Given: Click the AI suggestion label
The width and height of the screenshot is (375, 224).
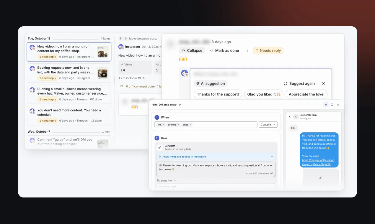Looking at the screenshot, I should point(211,83).
